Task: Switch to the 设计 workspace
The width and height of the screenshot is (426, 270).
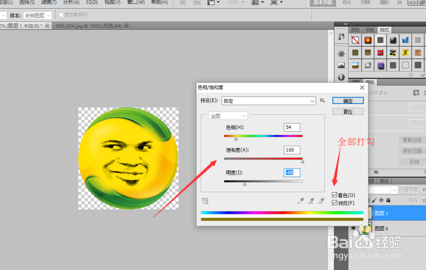Action: coord(347,3)
